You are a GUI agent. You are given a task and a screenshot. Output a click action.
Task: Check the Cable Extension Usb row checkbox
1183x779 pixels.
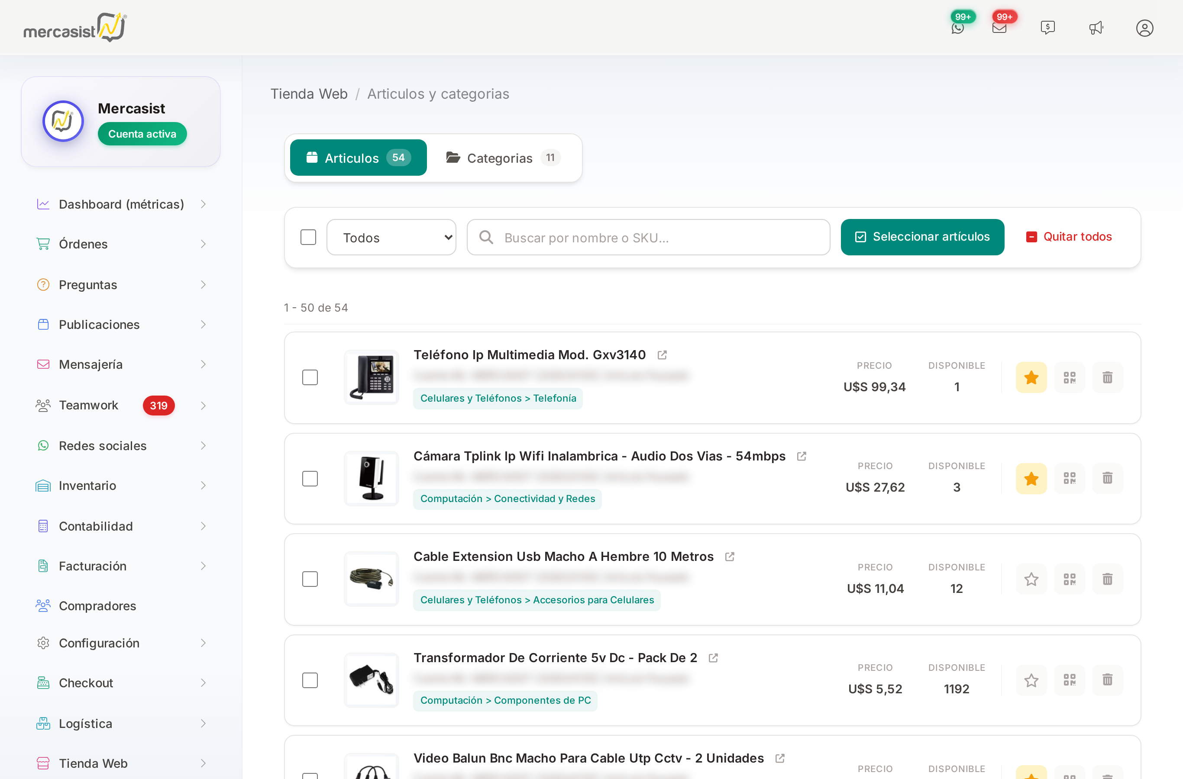pyautogui.click(x=310, y=579)
